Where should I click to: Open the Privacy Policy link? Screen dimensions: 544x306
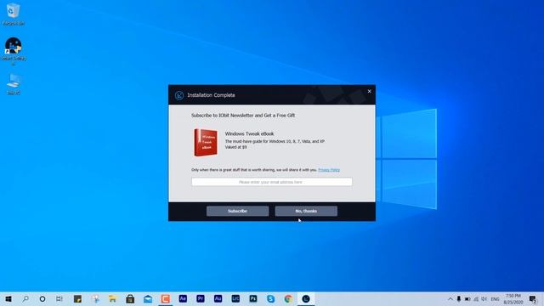[x=329, y=170]
